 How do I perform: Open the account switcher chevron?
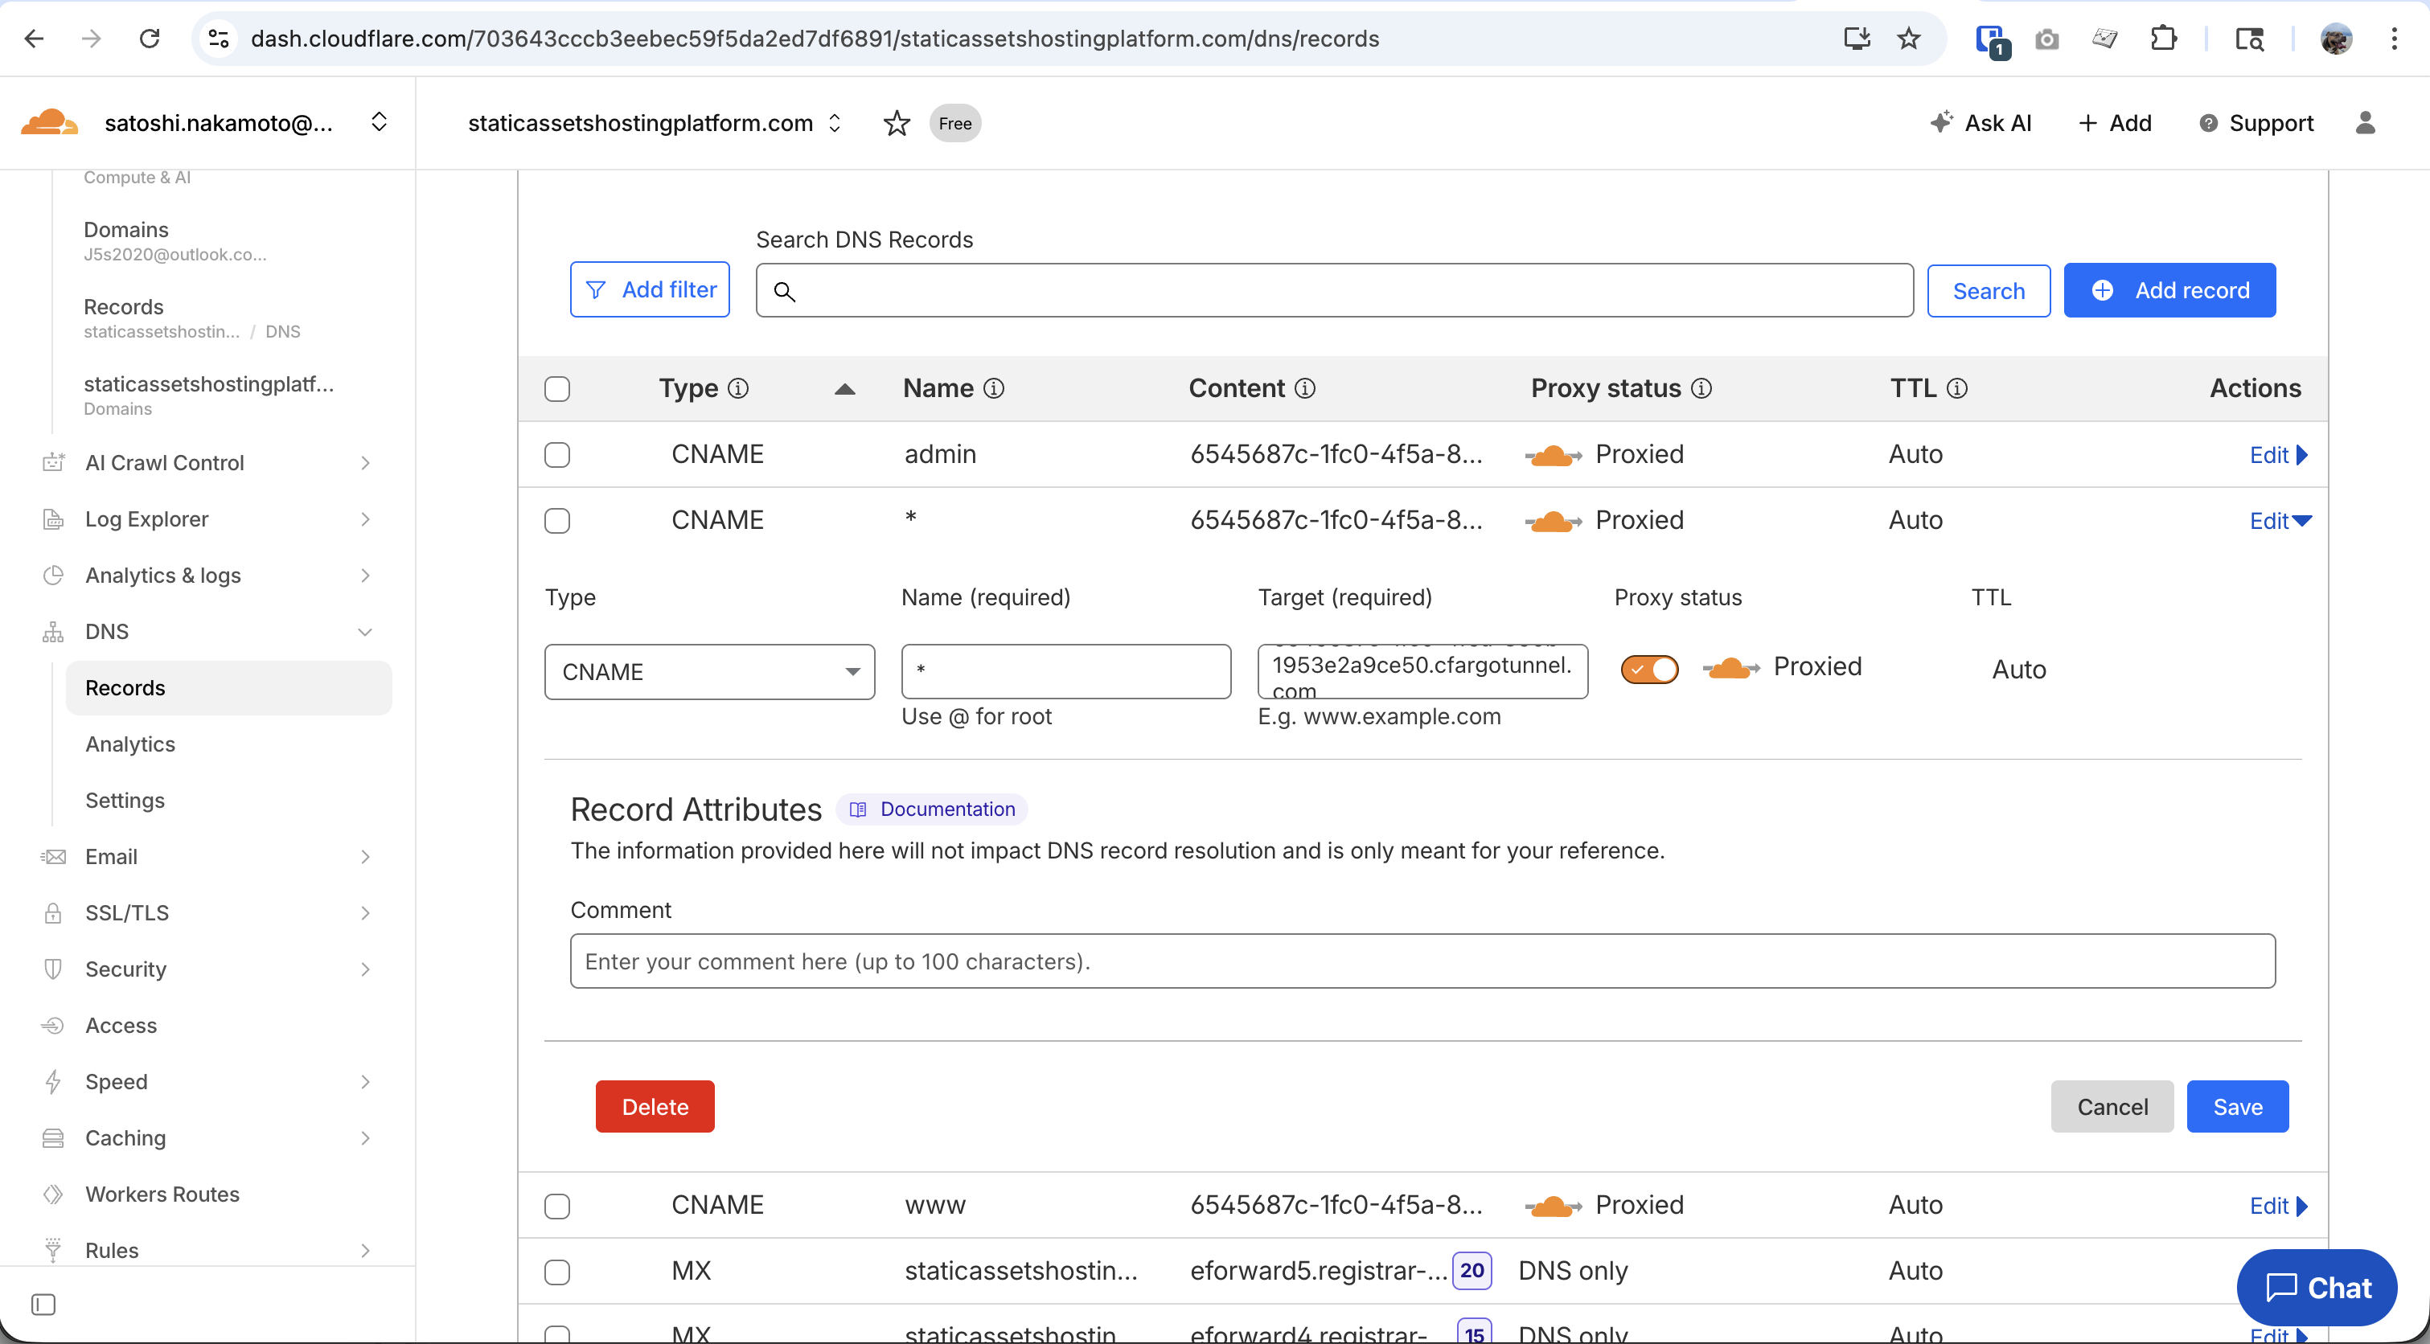pos(380,123)
